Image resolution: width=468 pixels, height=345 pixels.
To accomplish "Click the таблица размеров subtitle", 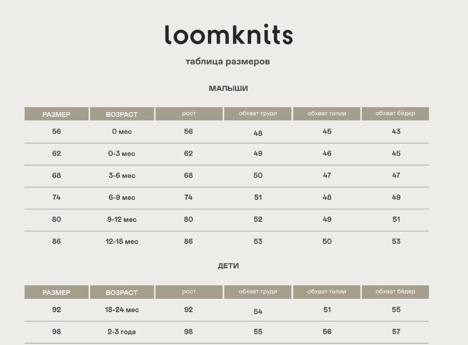I will (x=228, y=61).
